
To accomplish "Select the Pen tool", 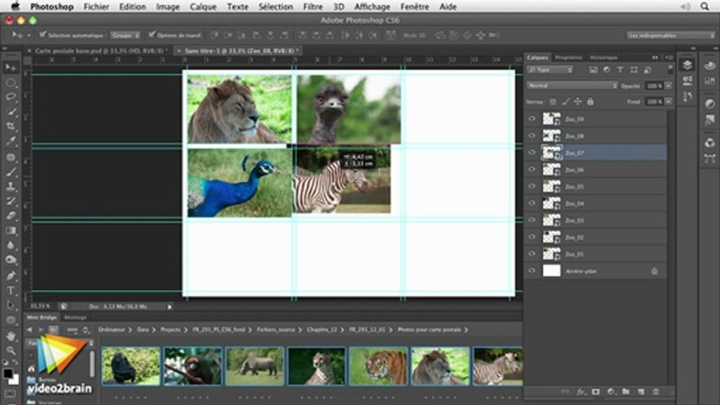I will point(11,276).
